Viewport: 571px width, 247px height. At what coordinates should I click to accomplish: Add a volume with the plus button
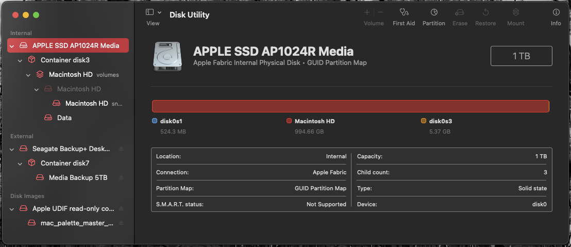click(367, 12)
